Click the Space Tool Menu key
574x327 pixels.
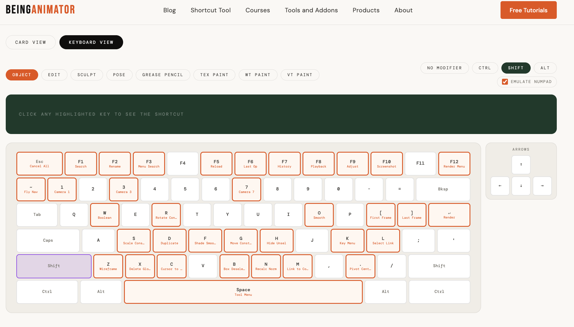[243, 292]
